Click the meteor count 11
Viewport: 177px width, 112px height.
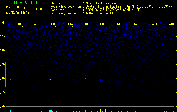tap(41, 13)
